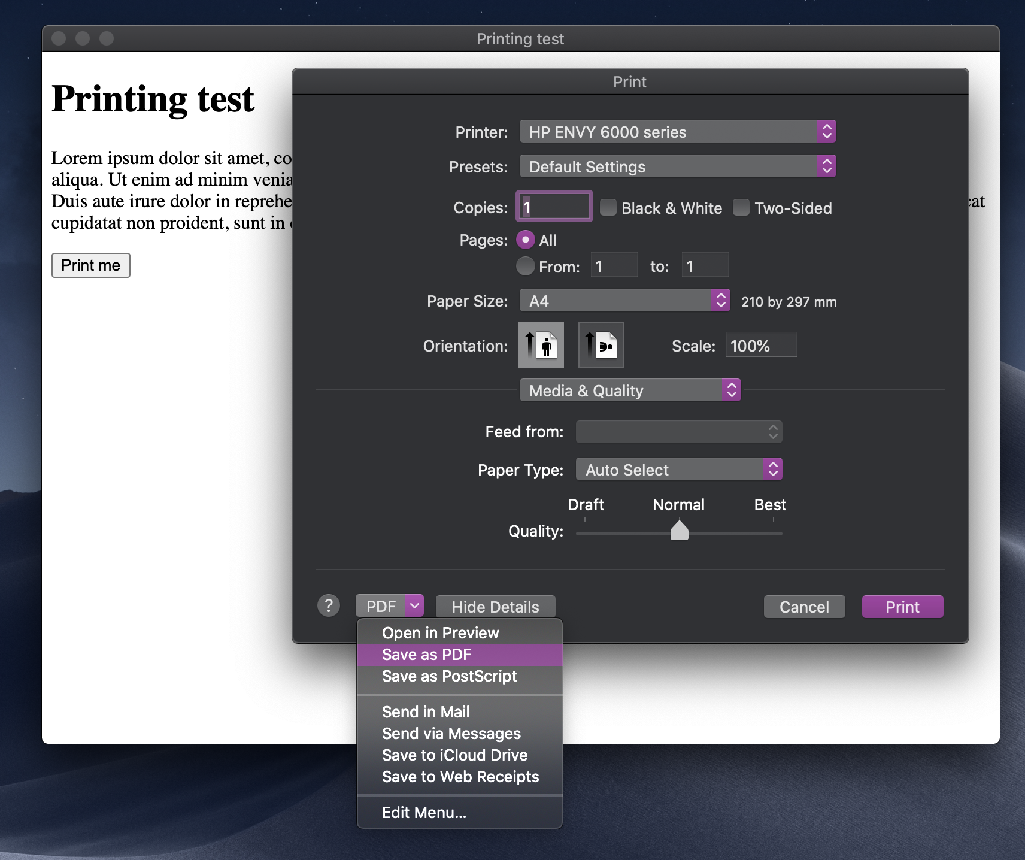Choose Save to Web Receipts menu item
The height and width of the screenshot is (860, 1025).
click(x=460, y=777)
